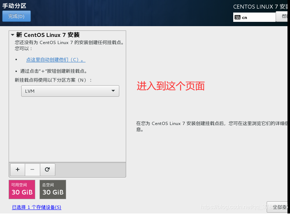
Task: Click the 完成(D) done button
Action: [x=17, y=16]
